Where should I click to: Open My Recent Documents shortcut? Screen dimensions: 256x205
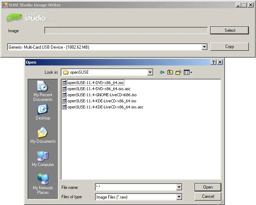coord(43,91)
